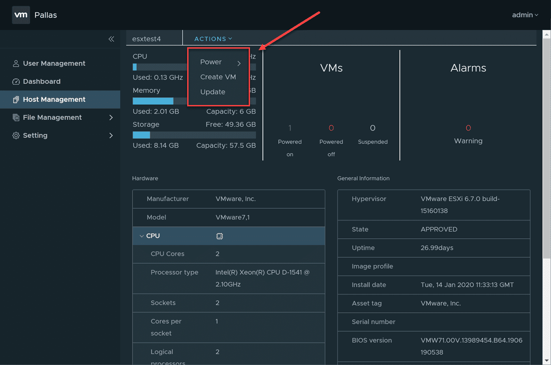Click the Host Management servers icon
This screenshot has width=551, height=365.
pos(16,100)
